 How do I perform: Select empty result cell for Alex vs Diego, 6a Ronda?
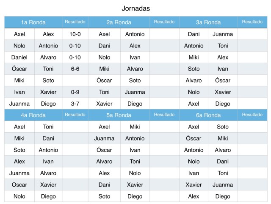pyautogui.click(x=252, y=196)
